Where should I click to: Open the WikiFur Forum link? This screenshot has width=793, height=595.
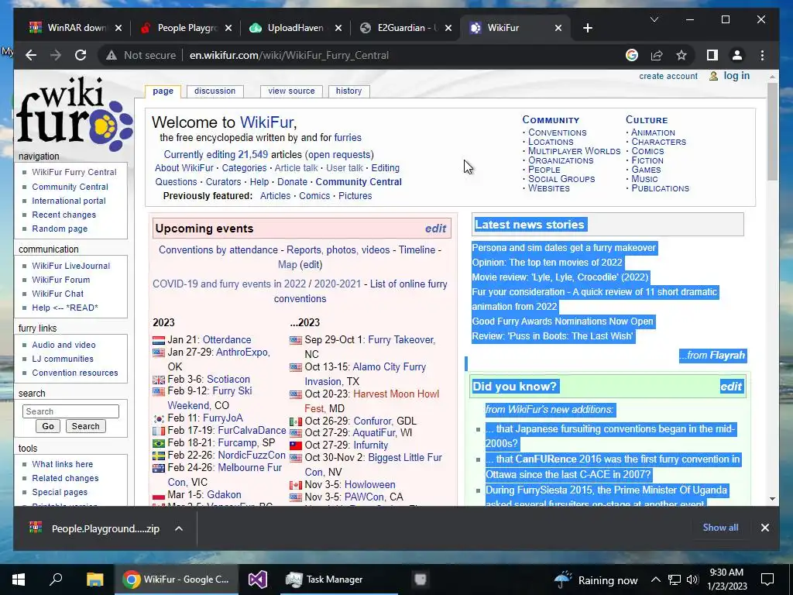(60, 280)
